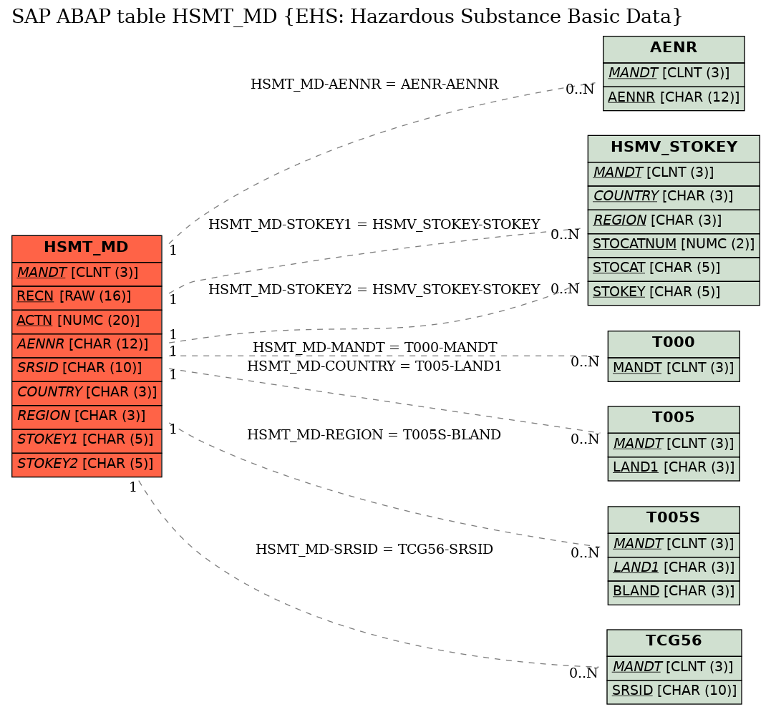This screenshot has width=771, height=712.
Task: Select AENNR [CHAR (12)] row in AENR
Action: pyautogui.click(x=674, y=98)
